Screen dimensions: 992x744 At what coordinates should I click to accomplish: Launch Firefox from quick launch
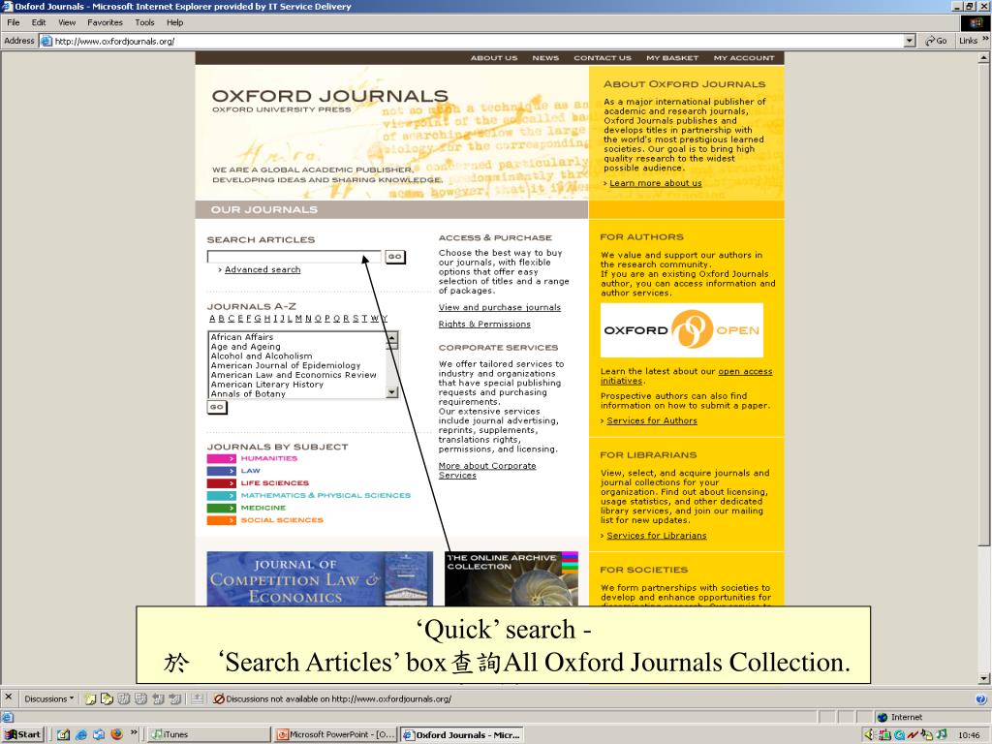(116, 734)
